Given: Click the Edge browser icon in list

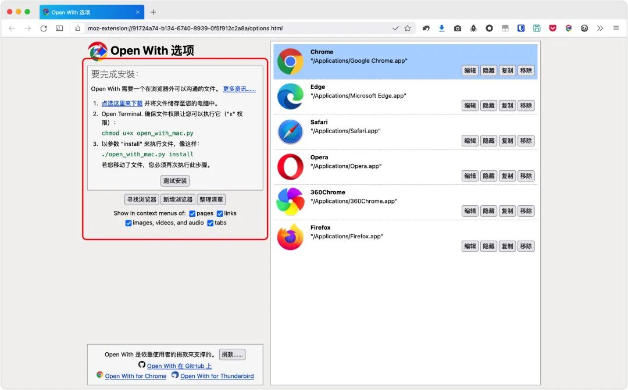Looking at the screenshot, I should (290, 96).
